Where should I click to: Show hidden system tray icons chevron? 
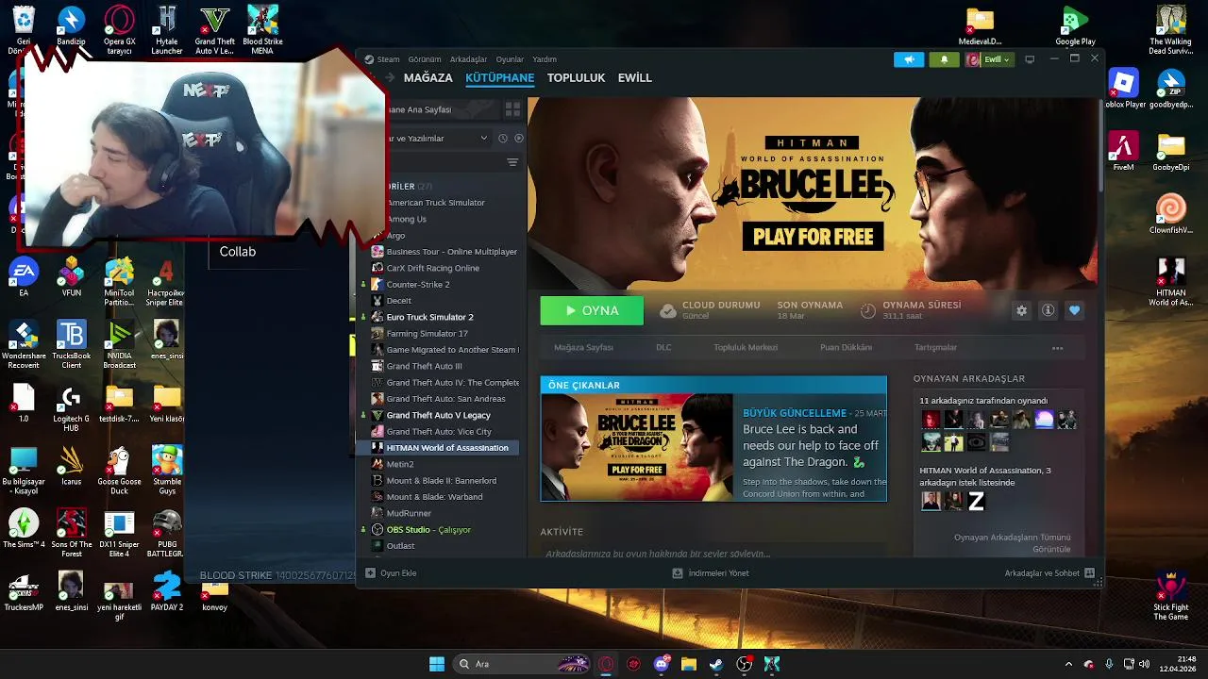[1068, 664]
